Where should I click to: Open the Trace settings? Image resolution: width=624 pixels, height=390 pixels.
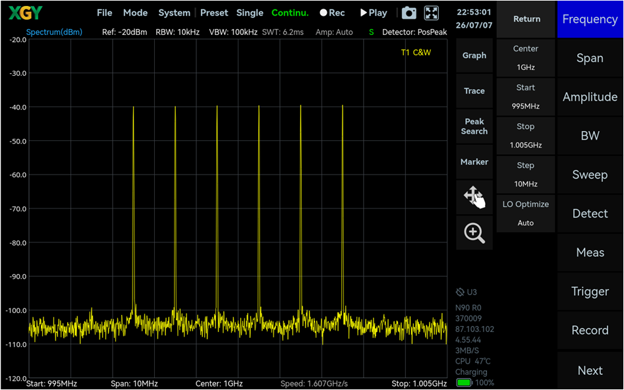[x=474, y=91]
